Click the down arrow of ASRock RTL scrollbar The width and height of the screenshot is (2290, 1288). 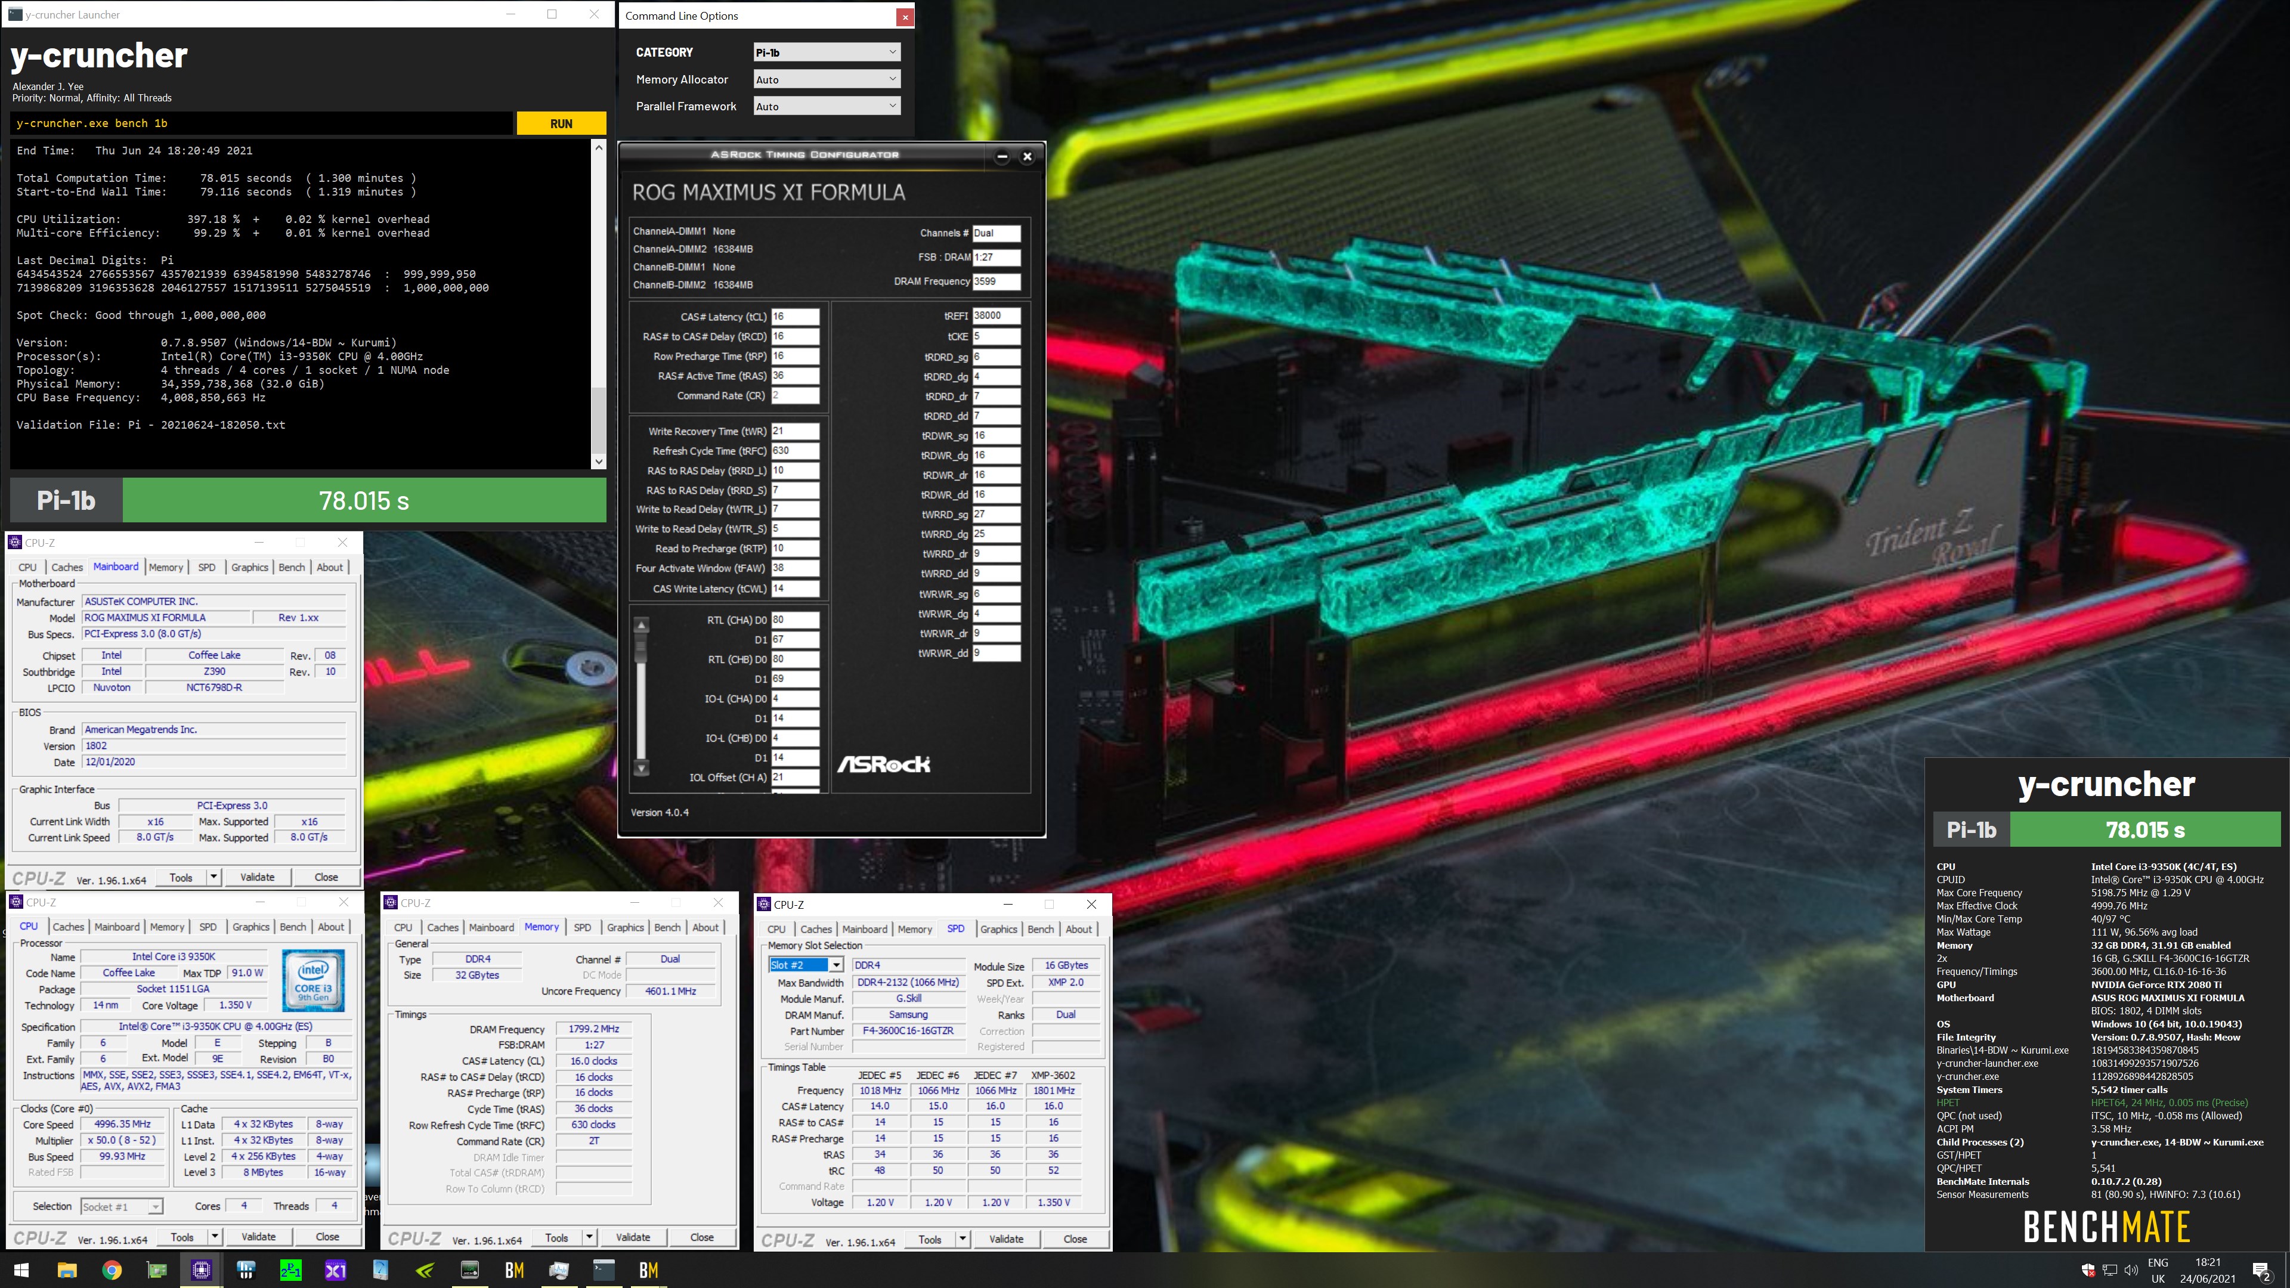click(x=641, y=768)
